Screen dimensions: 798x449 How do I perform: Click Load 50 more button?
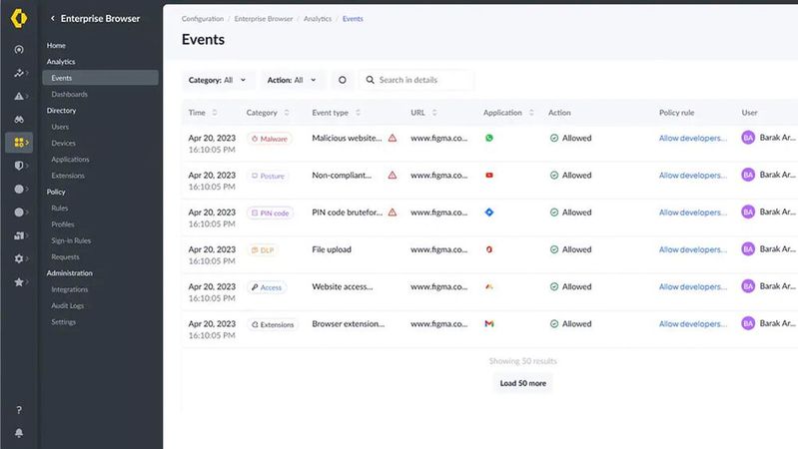click(522, 383)
